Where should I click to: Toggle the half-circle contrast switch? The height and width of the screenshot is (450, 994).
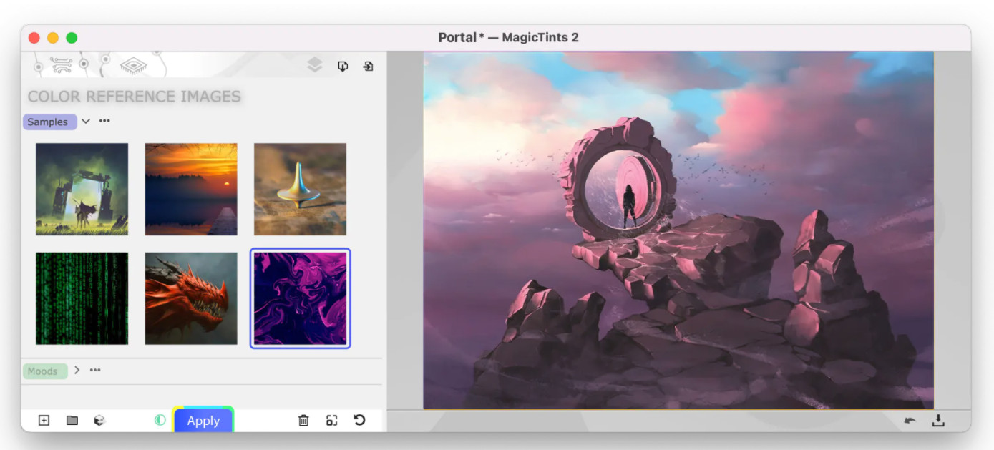click(x=160, y=420)
